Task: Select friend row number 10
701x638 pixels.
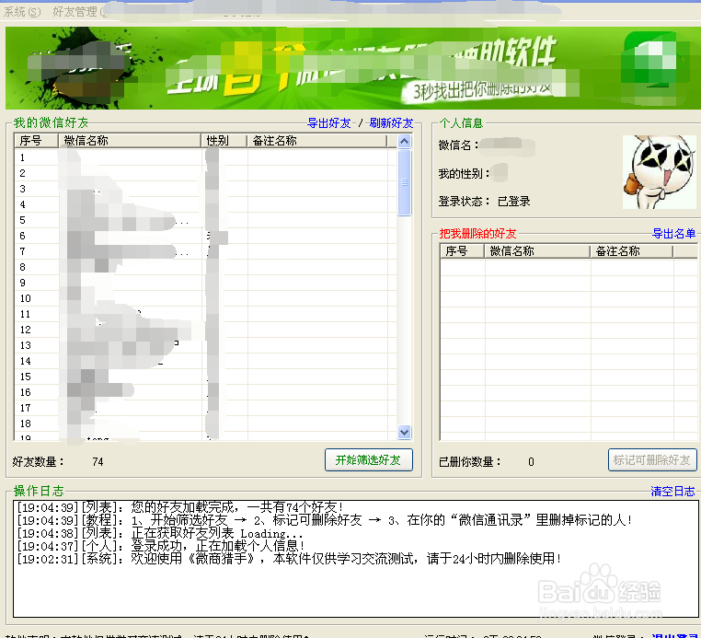Action: tap(205, 298)
